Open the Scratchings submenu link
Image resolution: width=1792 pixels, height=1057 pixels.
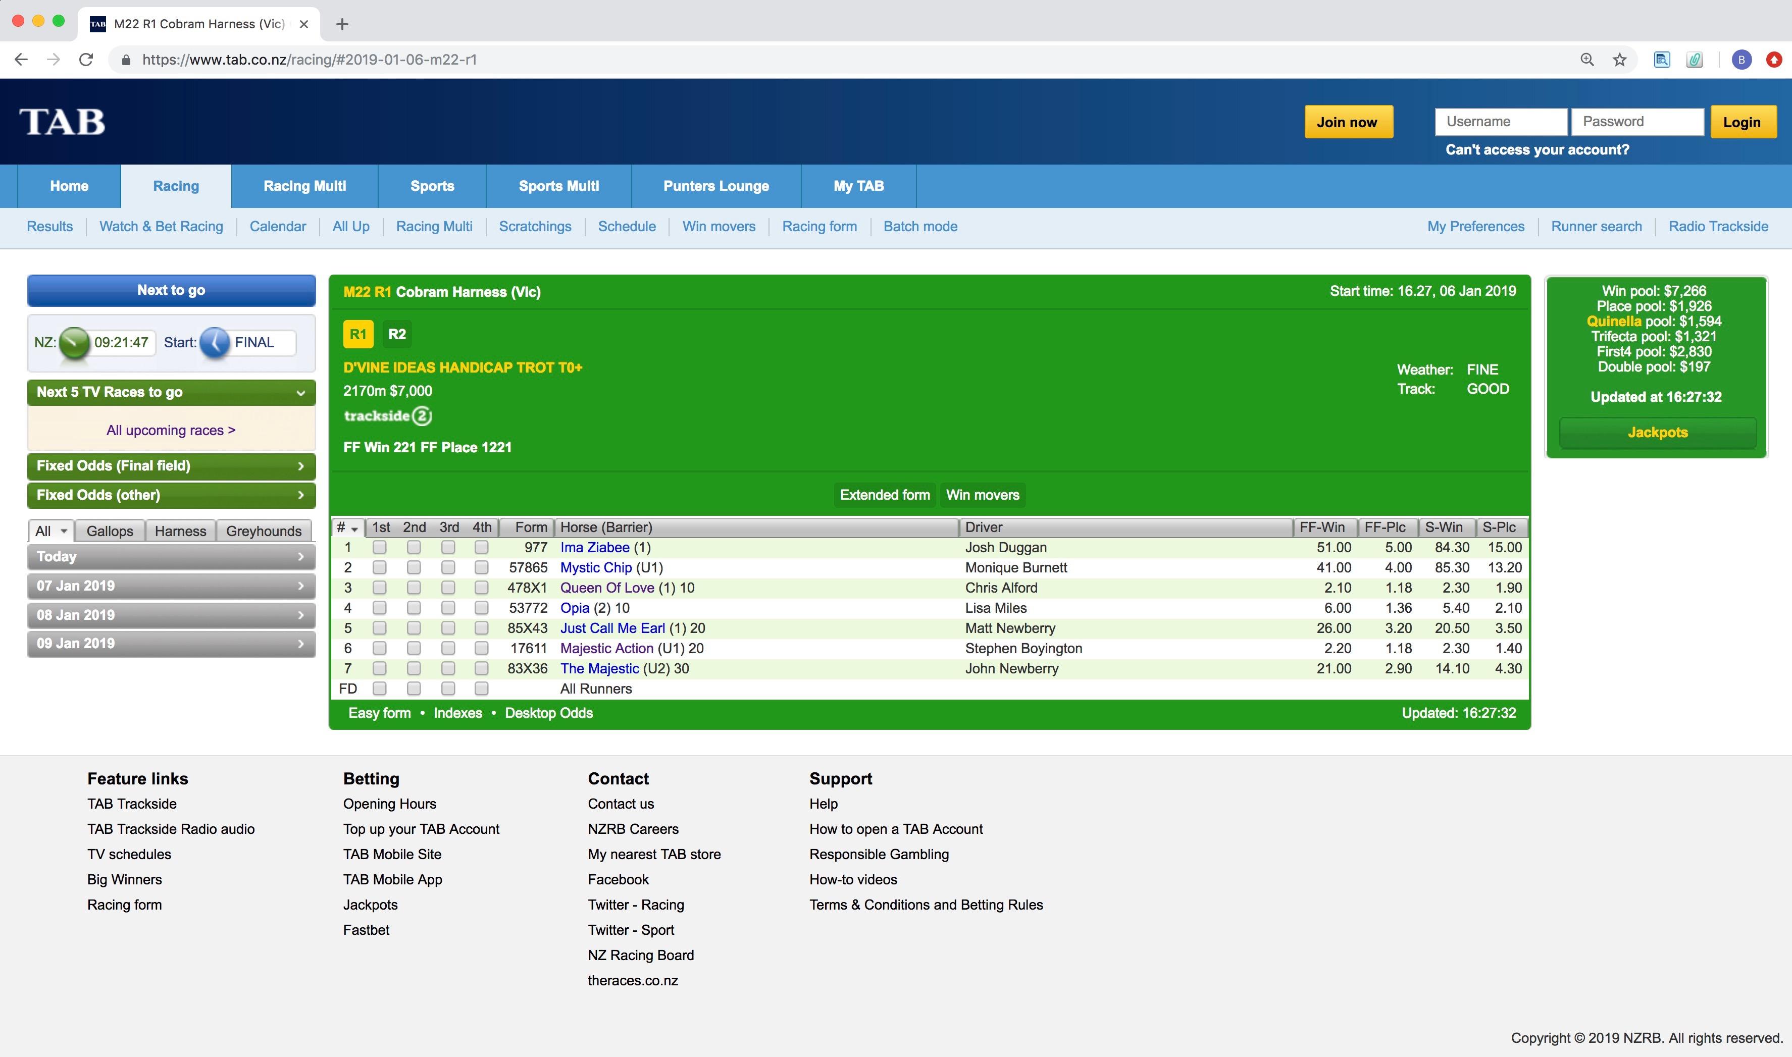[x=535, y=227]
